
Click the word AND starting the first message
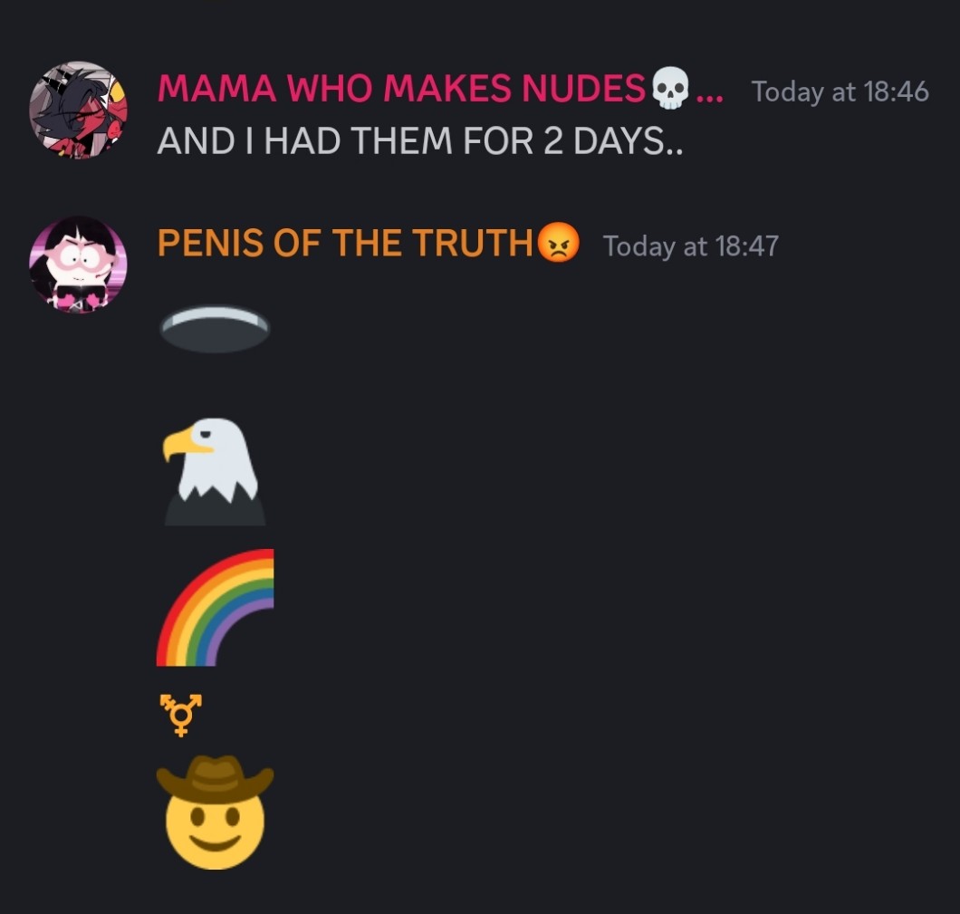click(196, 140)
